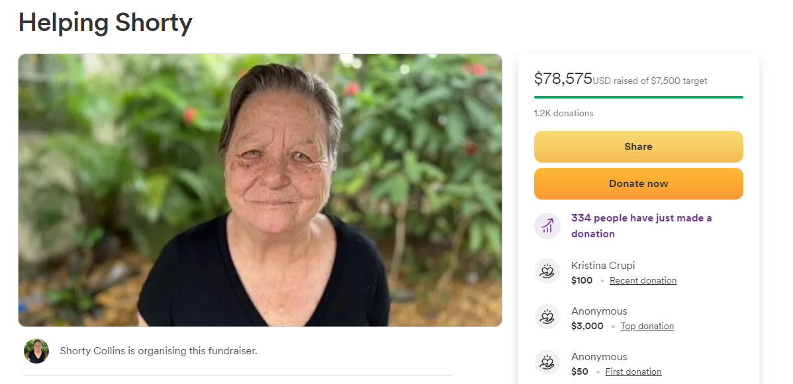Click the Anonymous name above $3,000
This screenshot has height=384, width=793.
[x=599, y=311]
